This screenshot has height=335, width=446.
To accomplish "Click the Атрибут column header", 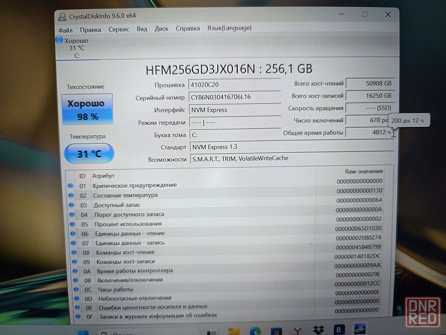I will coord(103,176).
